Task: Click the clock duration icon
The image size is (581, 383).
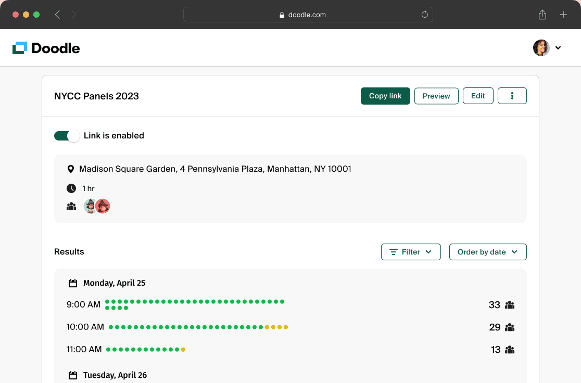Action: pyautogui.click(x=71, y=188)
